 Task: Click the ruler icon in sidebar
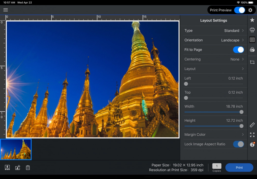pyautogui.click(x=252, y=125)
